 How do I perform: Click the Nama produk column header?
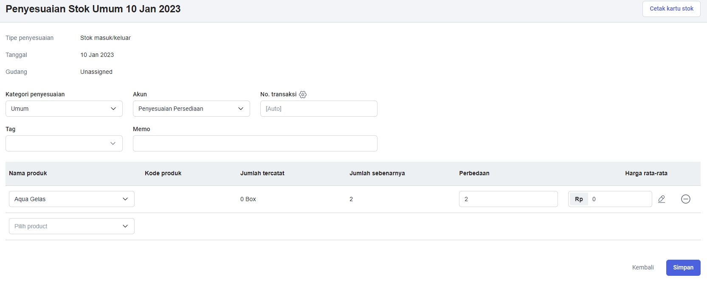pos(28,173)
